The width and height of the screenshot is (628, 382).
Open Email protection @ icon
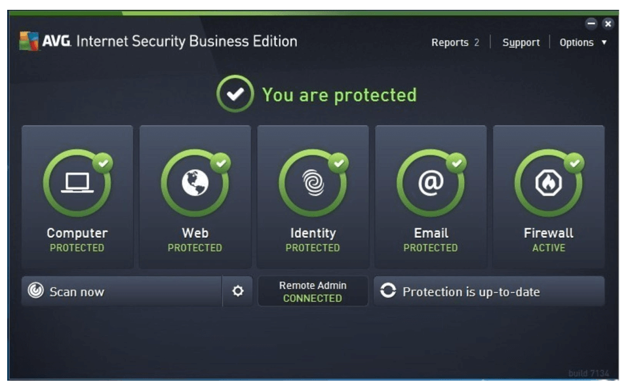click(431, 183)
